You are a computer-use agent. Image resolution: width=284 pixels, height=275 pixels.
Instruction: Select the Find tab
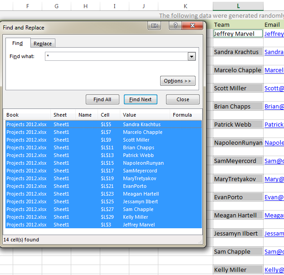click(x=18, y=43)
